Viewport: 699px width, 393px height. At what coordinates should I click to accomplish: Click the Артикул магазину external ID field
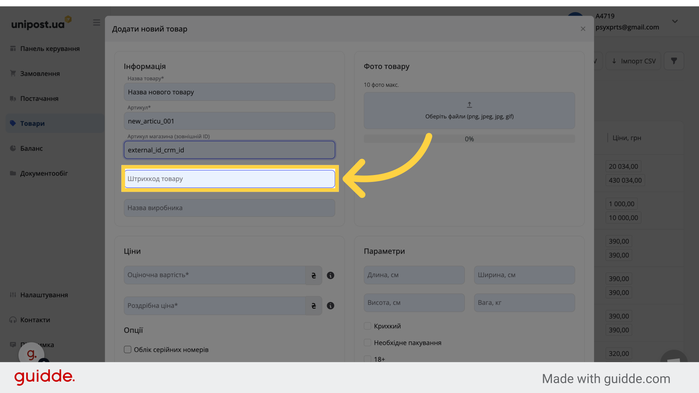(x=229, y=150)
